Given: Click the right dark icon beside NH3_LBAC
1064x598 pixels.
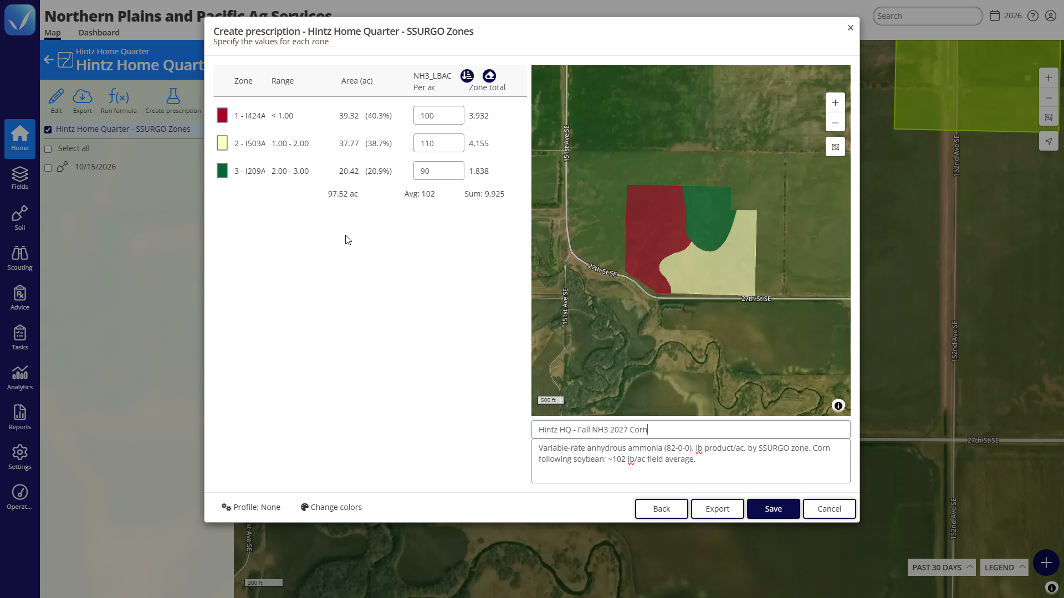Looking at the screenshot, I should click(x=489, y=76).
